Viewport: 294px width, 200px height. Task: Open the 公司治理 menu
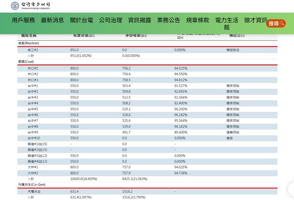(x=110, y=20)
